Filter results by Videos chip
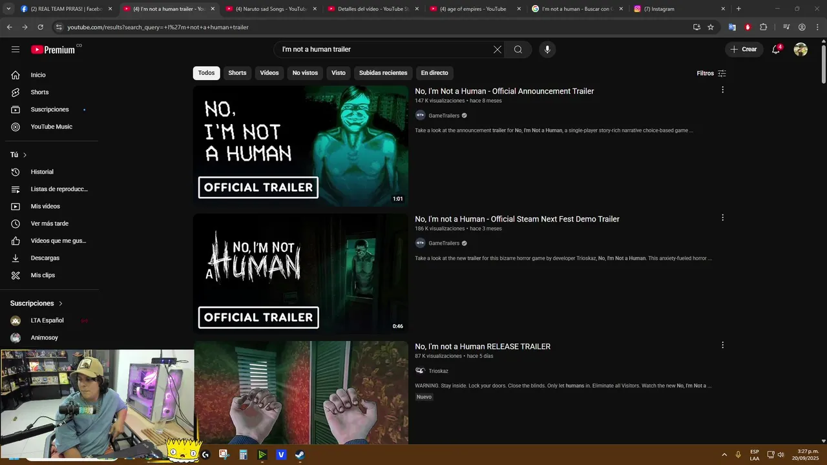Image resolution: width=827 pixels, height=465 pixels. click(x=269, y=73)
